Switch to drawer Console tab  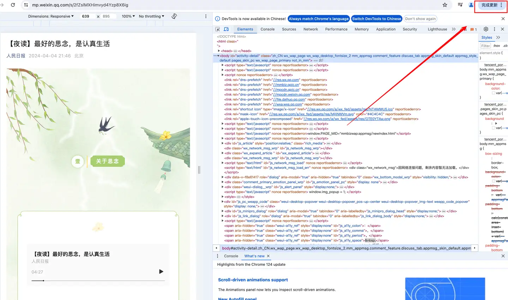[231, 256]
